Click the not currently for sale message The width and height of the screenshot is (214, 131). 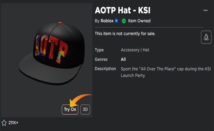tap(125, 34)
